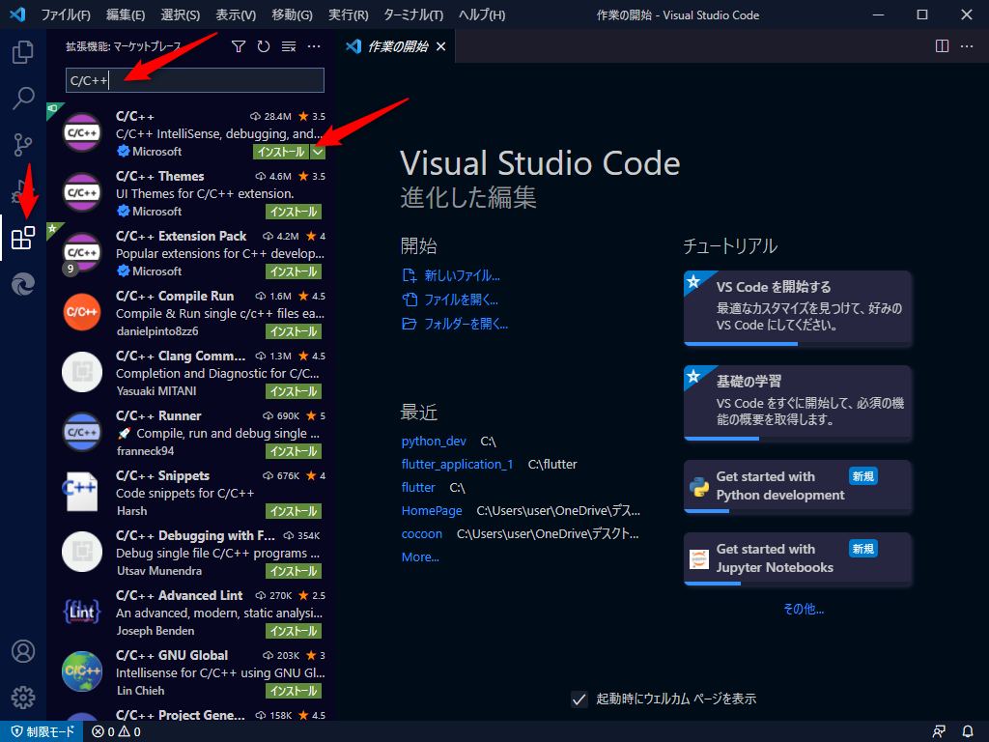Open the 実行(R) menu
The height and width of the screenshot is (742, 989).
click(x=348, y=14)
